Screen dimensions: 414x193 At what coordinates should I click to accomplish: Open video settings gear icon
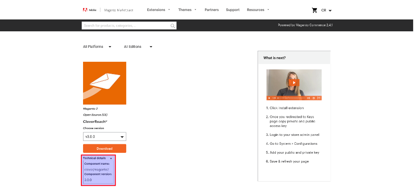(x=314, y=98)
